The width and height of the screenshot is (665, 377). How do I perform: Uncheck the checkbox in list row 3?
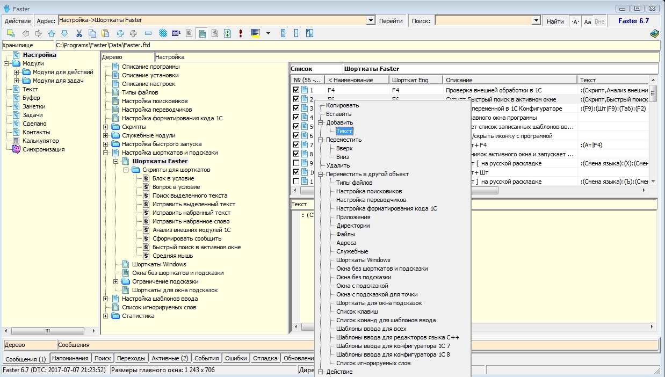(296, 108)
